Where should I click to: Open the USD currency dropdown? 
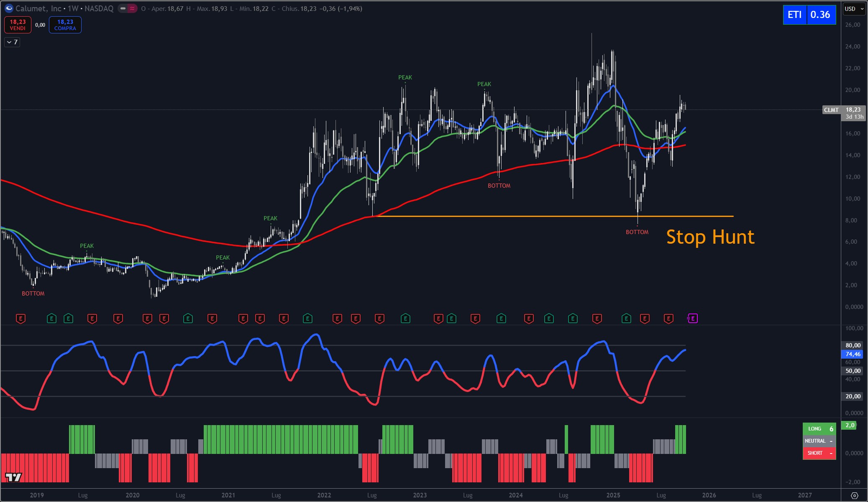pos(854,9)
